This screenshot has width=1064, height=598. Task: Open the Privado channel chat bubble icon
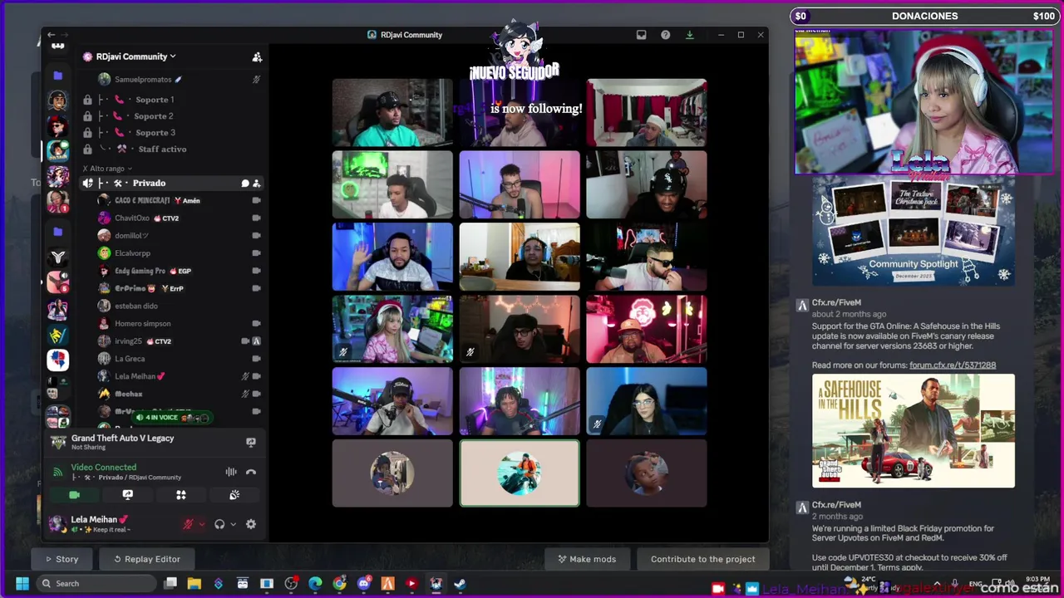tap(245, 183)
